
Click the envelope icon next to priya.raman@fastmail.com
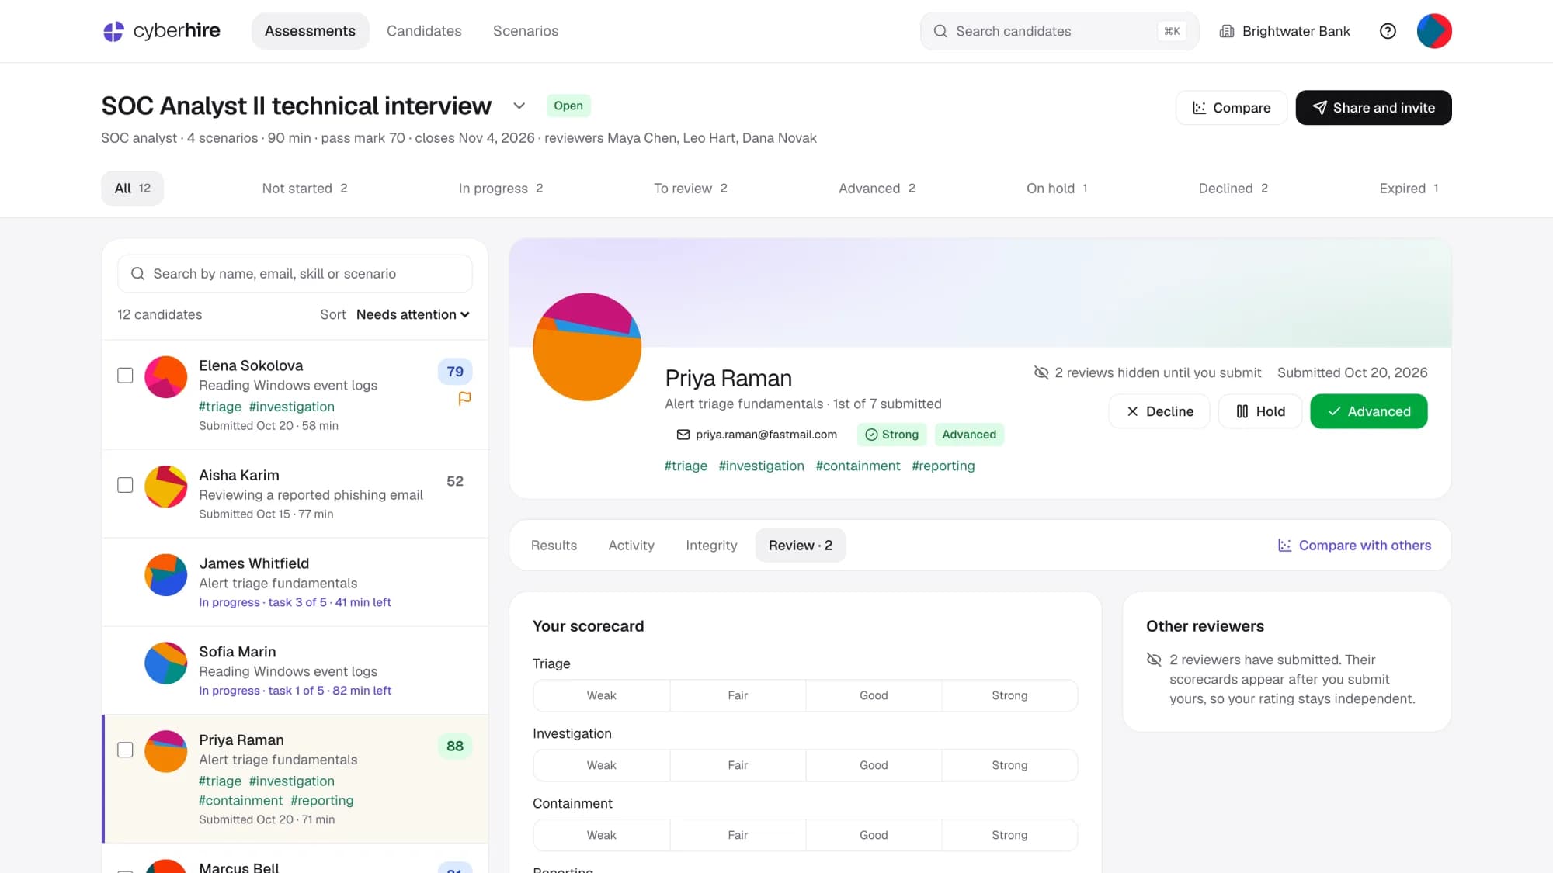[683, 435]
